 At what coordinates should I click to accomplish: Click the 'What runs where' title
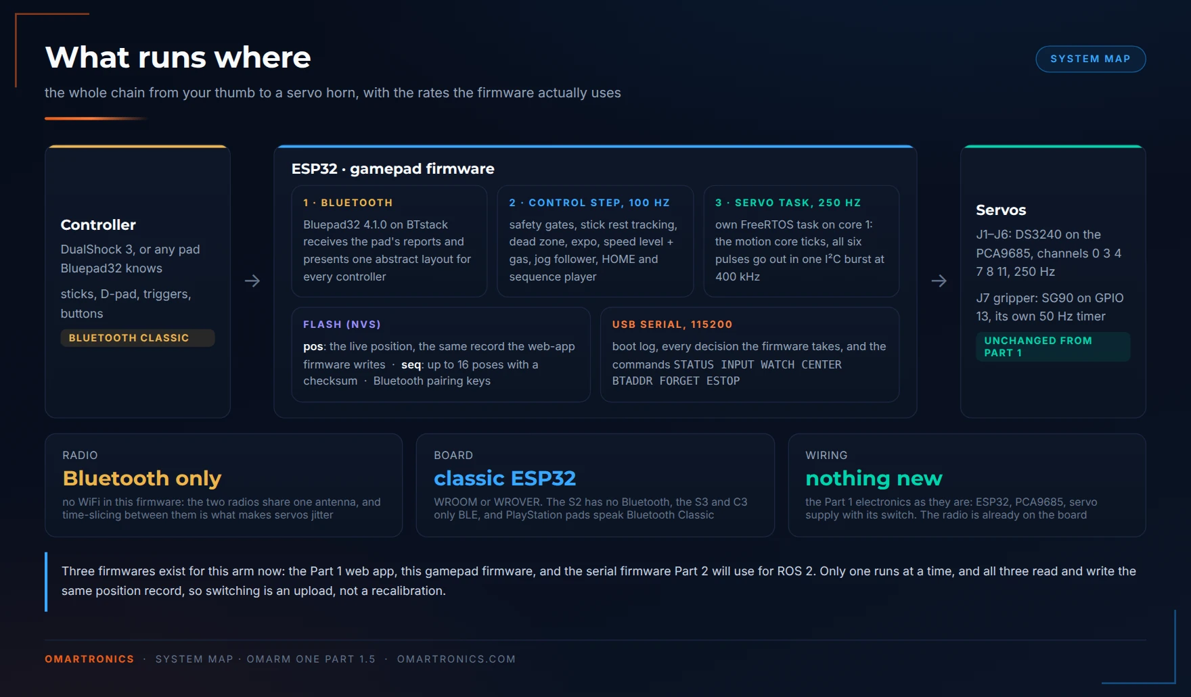tap(178, 57)
